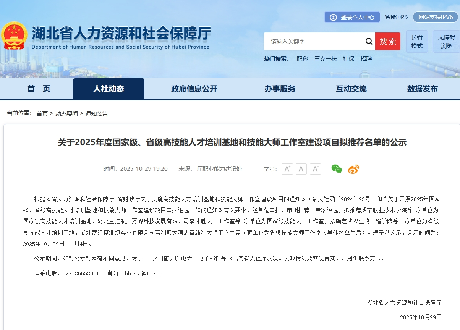Screen dimensions: 460x330
Task: Click the 智能问答 link
Action: pos(396,17)
